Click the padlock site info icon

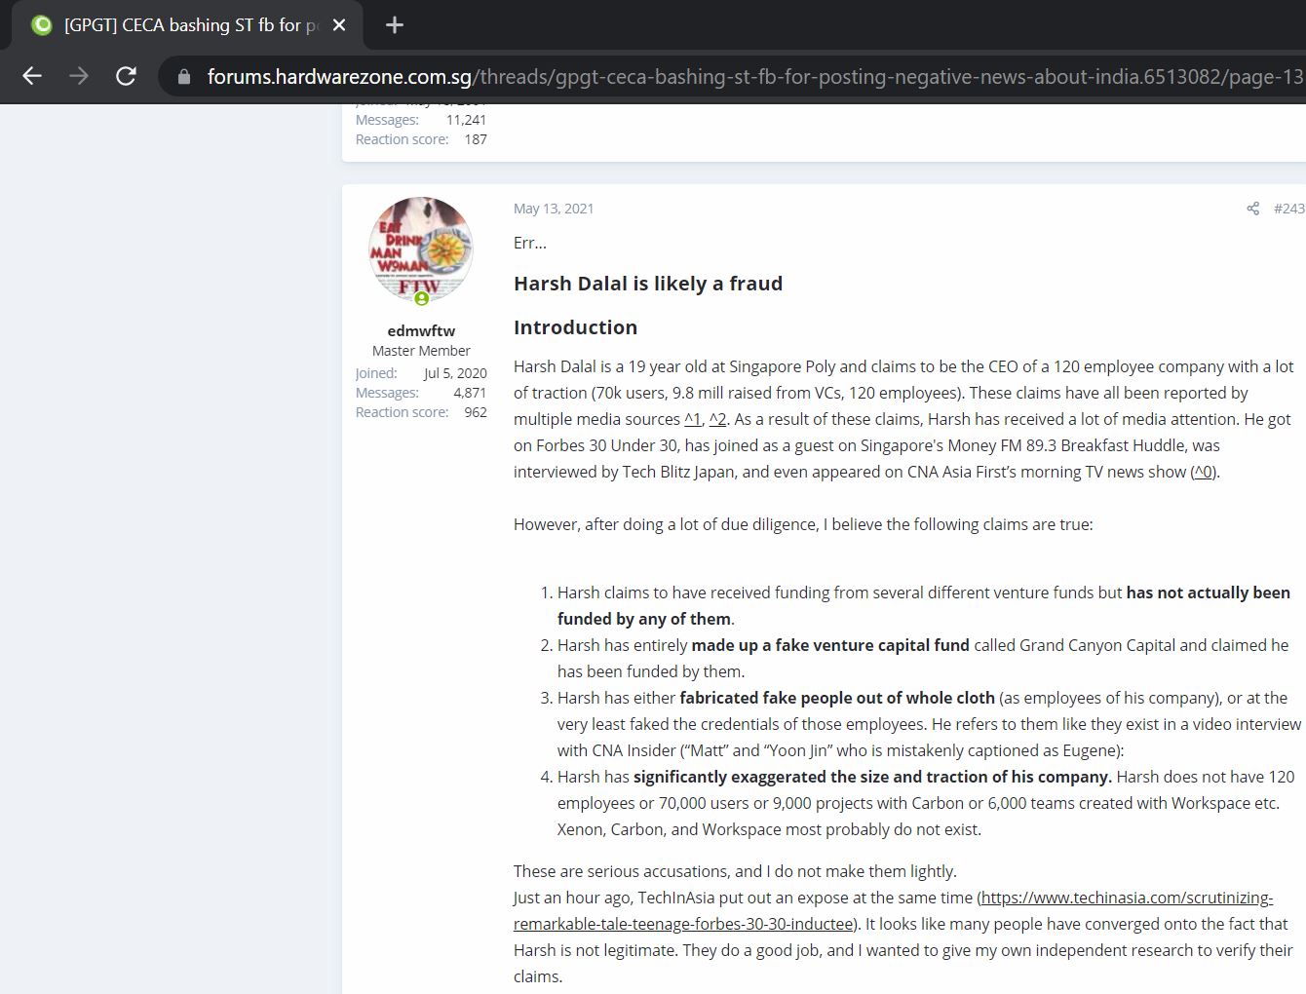pos(184,76)
